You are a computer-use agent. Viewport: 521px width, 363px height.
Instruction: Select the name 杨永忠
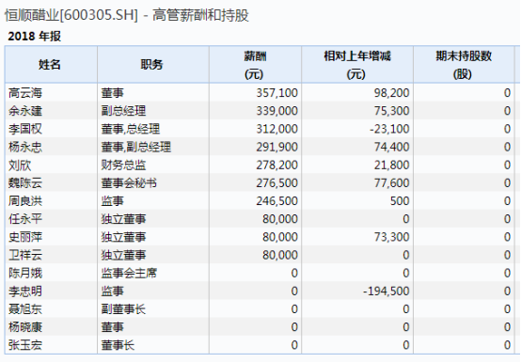coord(25,147)
